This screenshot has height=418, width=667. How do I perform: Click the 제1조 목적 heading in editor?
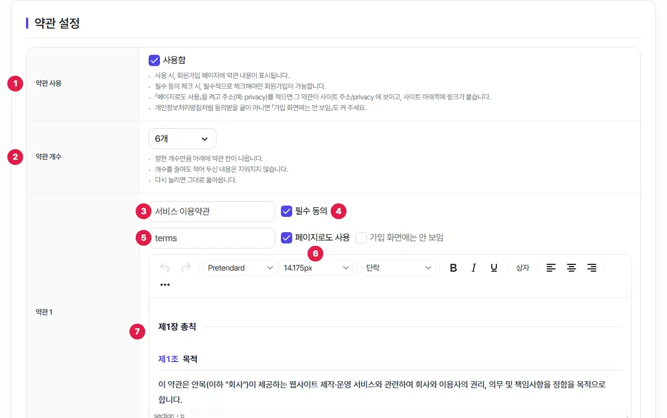[x=178, y=359]
